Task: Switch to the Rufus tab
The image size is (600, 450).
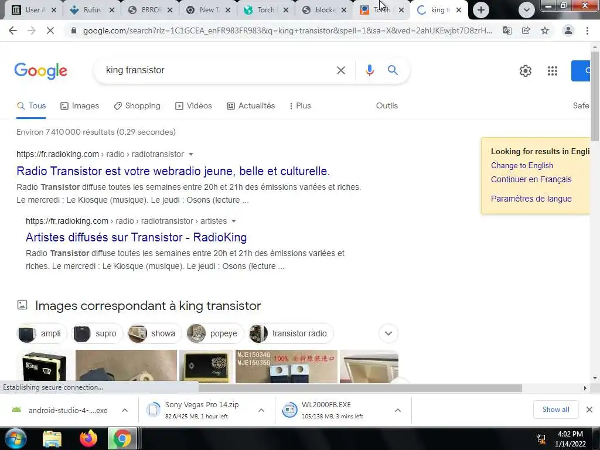Action: (91, 11)
